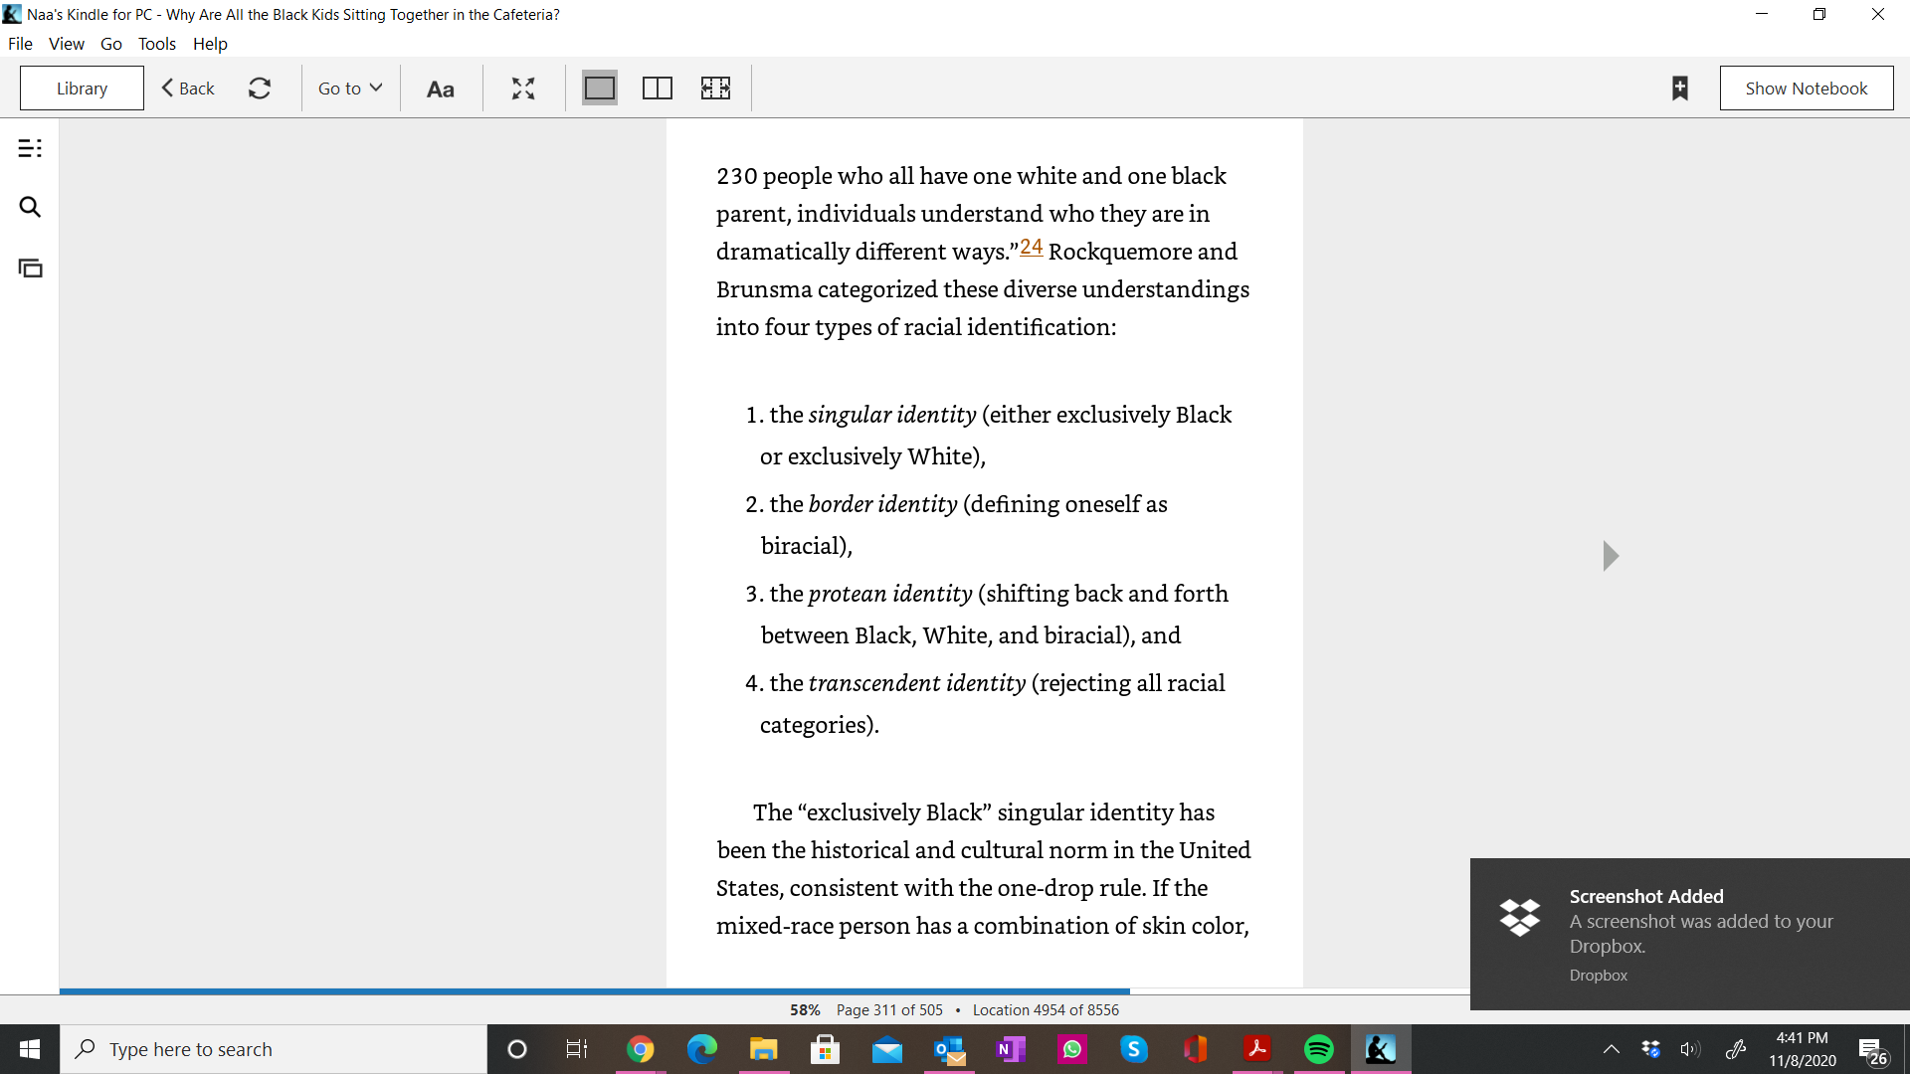Open Skype from taskbar
Viewport: 1910px width, 1074px height.
pyautogui.click(x=1134, y=1049)
